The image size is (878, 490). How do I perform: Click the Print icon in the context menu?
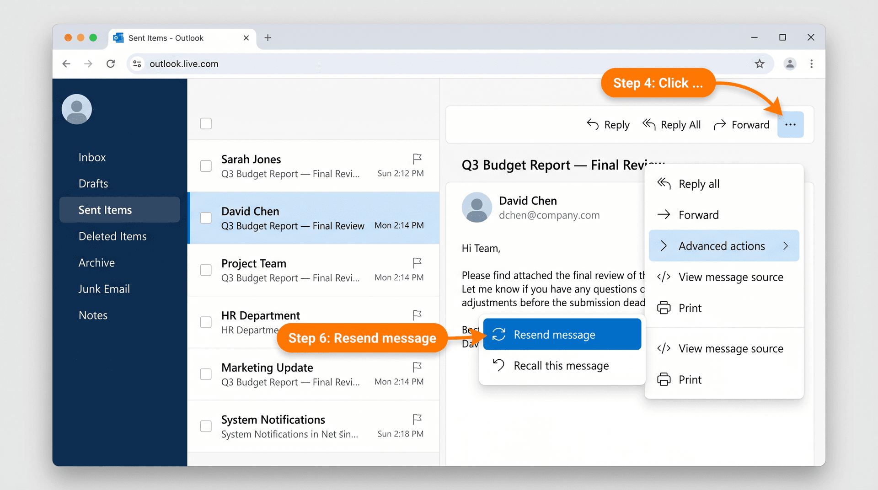664,308
